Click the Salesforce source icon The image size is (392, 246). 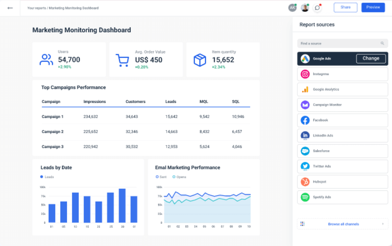[305, 151]
